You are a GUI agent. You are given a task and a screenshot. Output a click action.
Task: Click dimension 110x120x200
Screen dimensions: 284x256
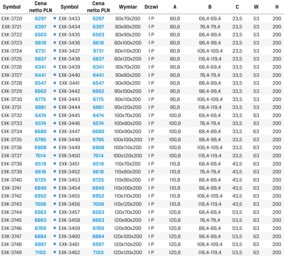click(128, 204)
